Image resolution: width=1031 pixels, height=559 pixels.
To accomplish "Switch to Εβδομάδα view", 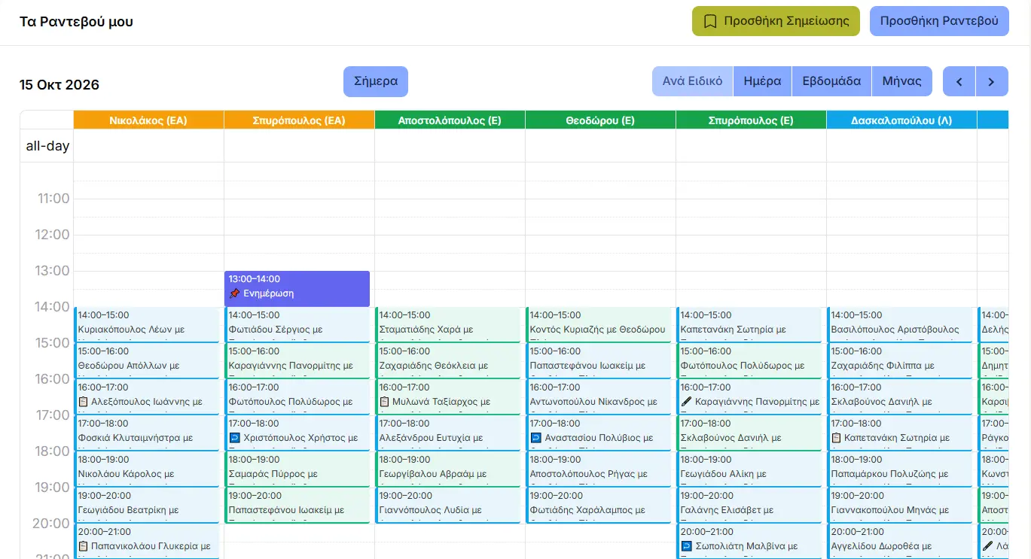I will point(831,81).
